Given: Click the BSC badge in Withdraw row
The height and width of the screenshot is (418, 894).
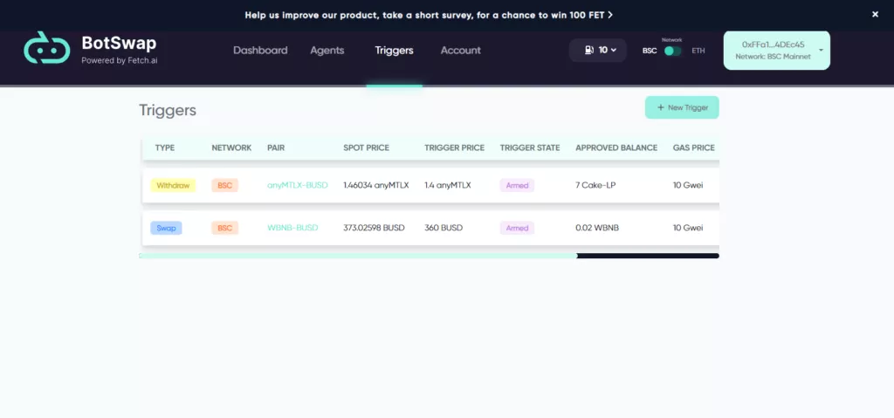Looking at the screenshot, I should point(224,185).
